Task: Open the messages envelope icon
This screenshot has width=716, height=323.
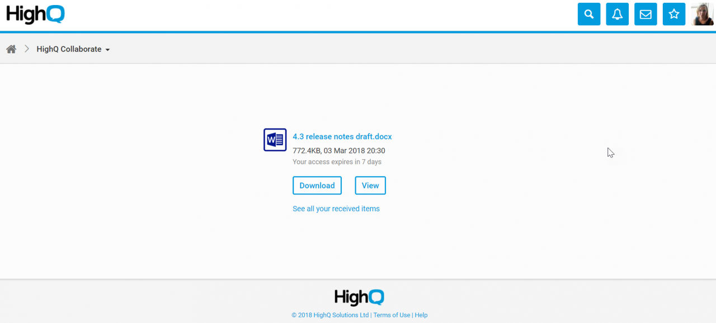Action: click(x=646, y=14)
